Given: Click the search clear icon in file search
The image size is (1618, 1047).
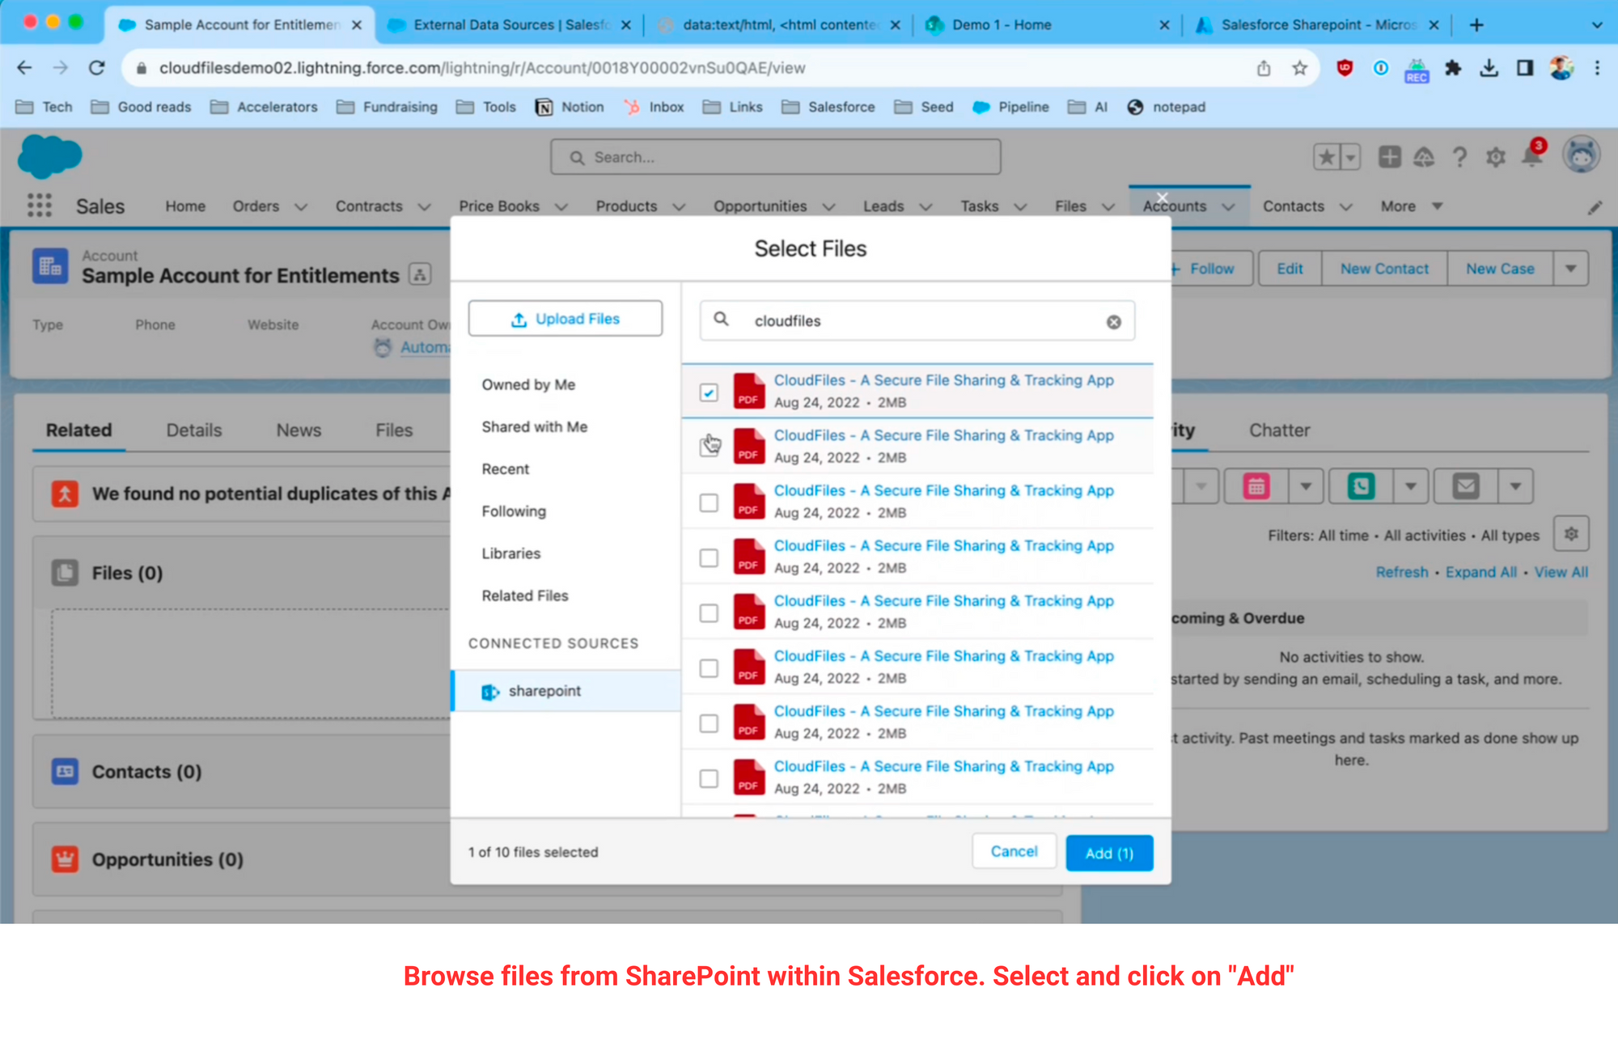Looking at the screenshot, I should pos(1113,320).
